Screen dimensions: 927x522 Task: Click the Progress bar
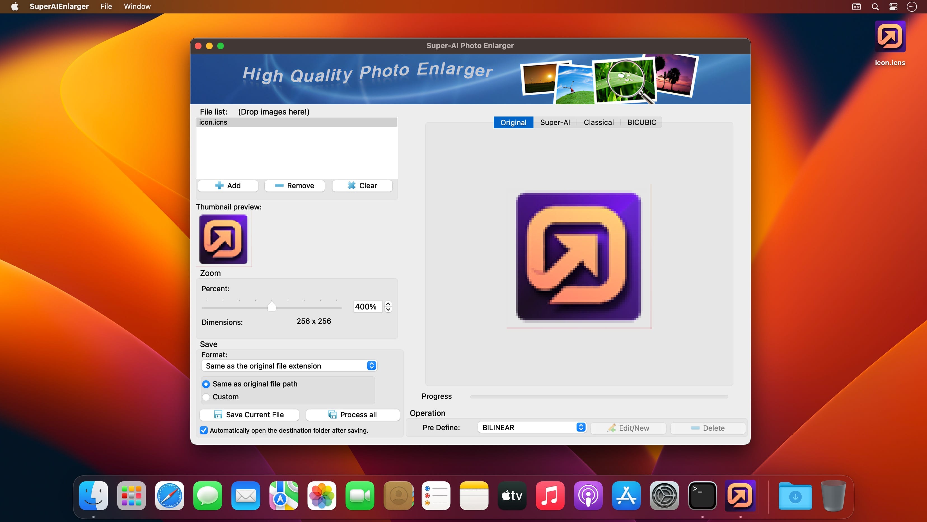click(x=599, y=396)
